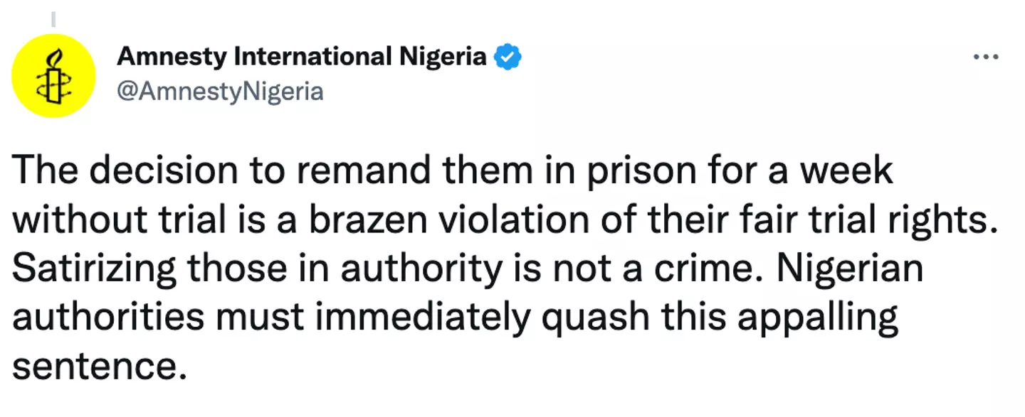Click the blue verified checkmark badge

coord(509,57)
